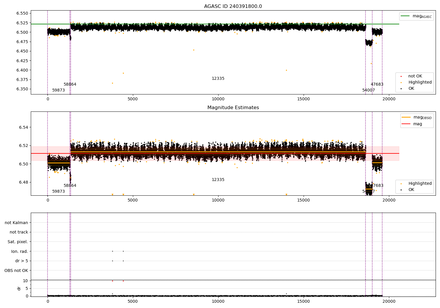Click the 'OK' legend entry in middle plot
Image resolution: width=440 pixels, height=308 pixels.
pyautogui.click(x=411, y=190)
